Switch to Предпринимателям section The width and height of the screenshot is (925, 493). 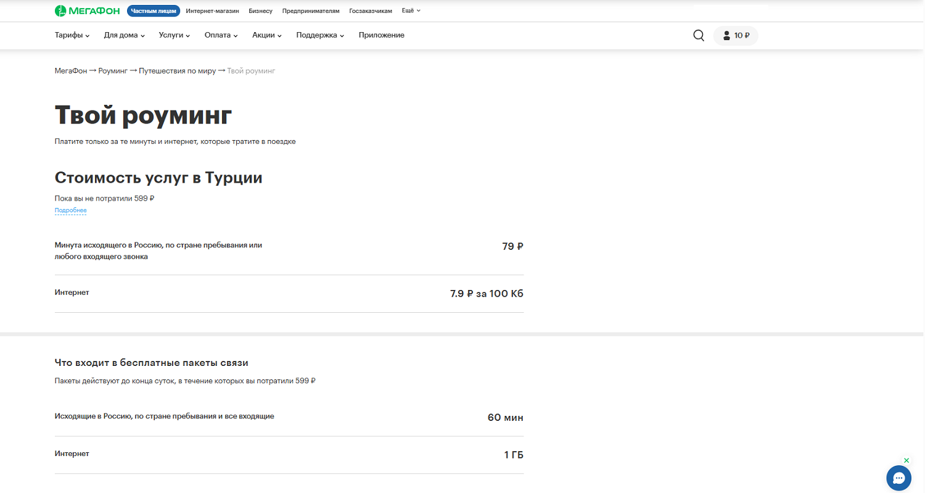pos(311,10)
